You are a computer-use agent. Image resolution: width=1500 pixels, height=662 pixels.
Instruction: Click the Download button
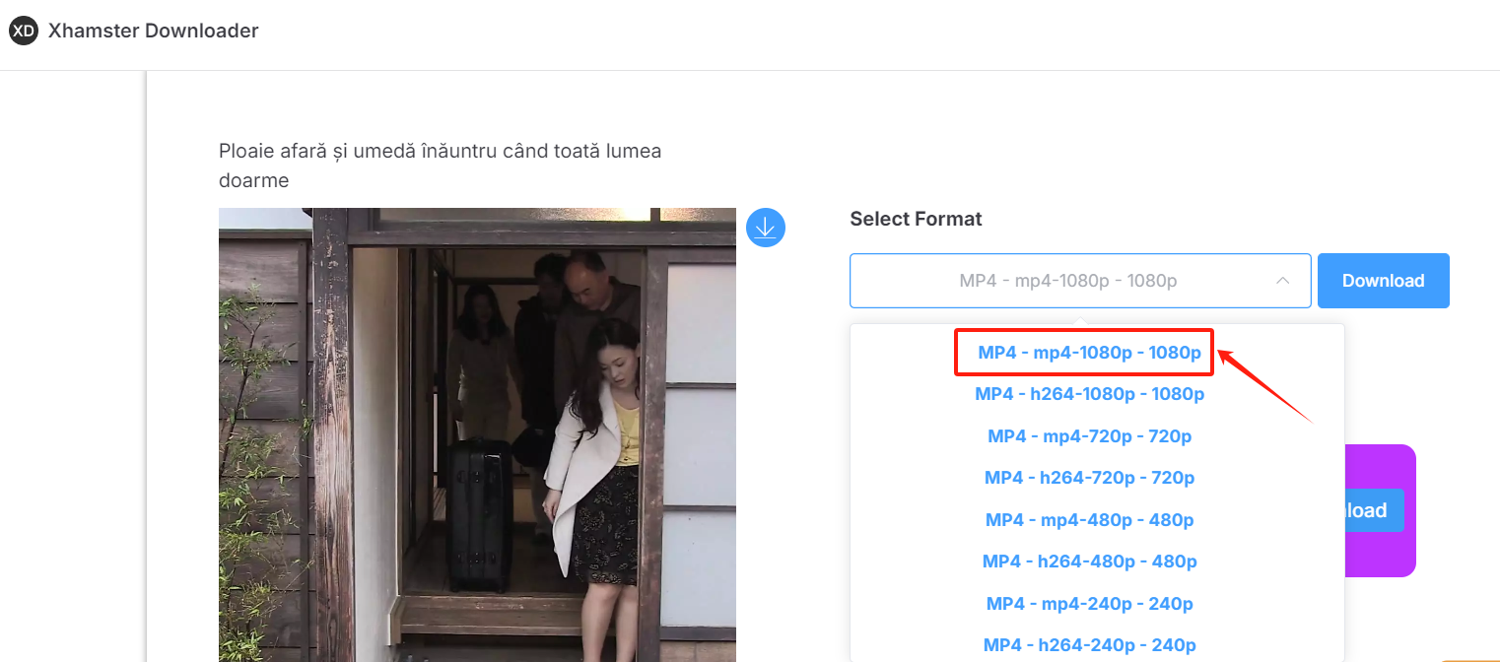click(1383, 280)
